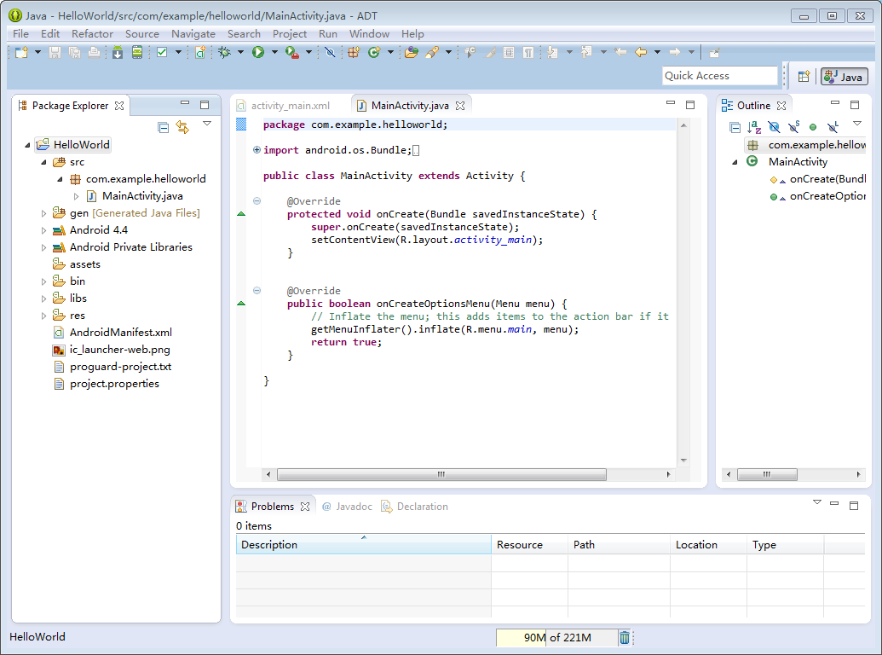Click the yellow Back arrow icon

point(641,52)
